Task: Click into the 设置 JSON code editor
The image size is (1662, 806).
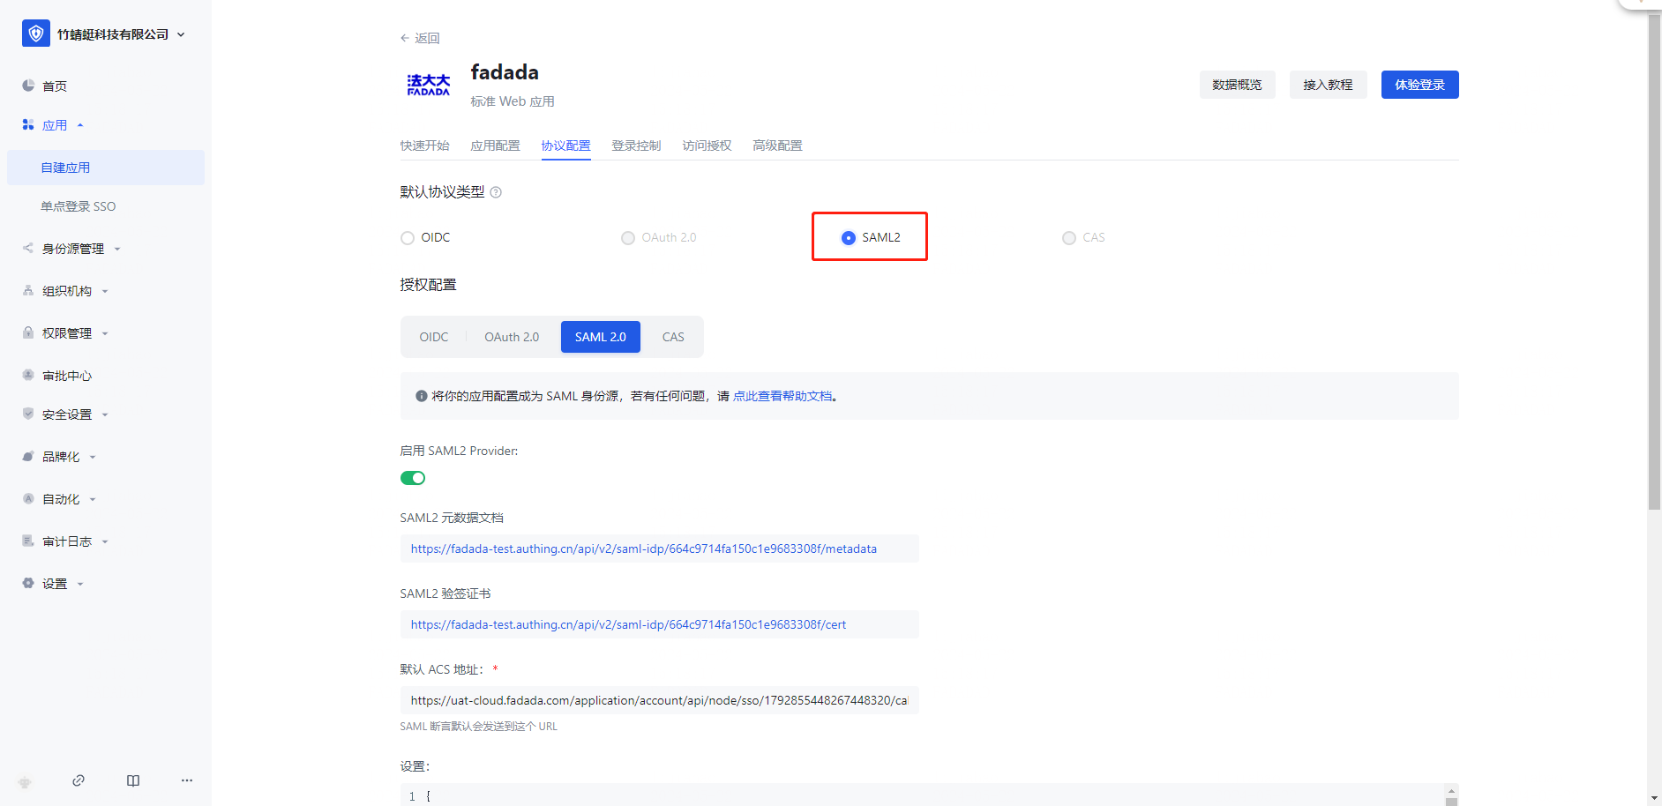Action: pyautogui.click(x=923, y=795)
